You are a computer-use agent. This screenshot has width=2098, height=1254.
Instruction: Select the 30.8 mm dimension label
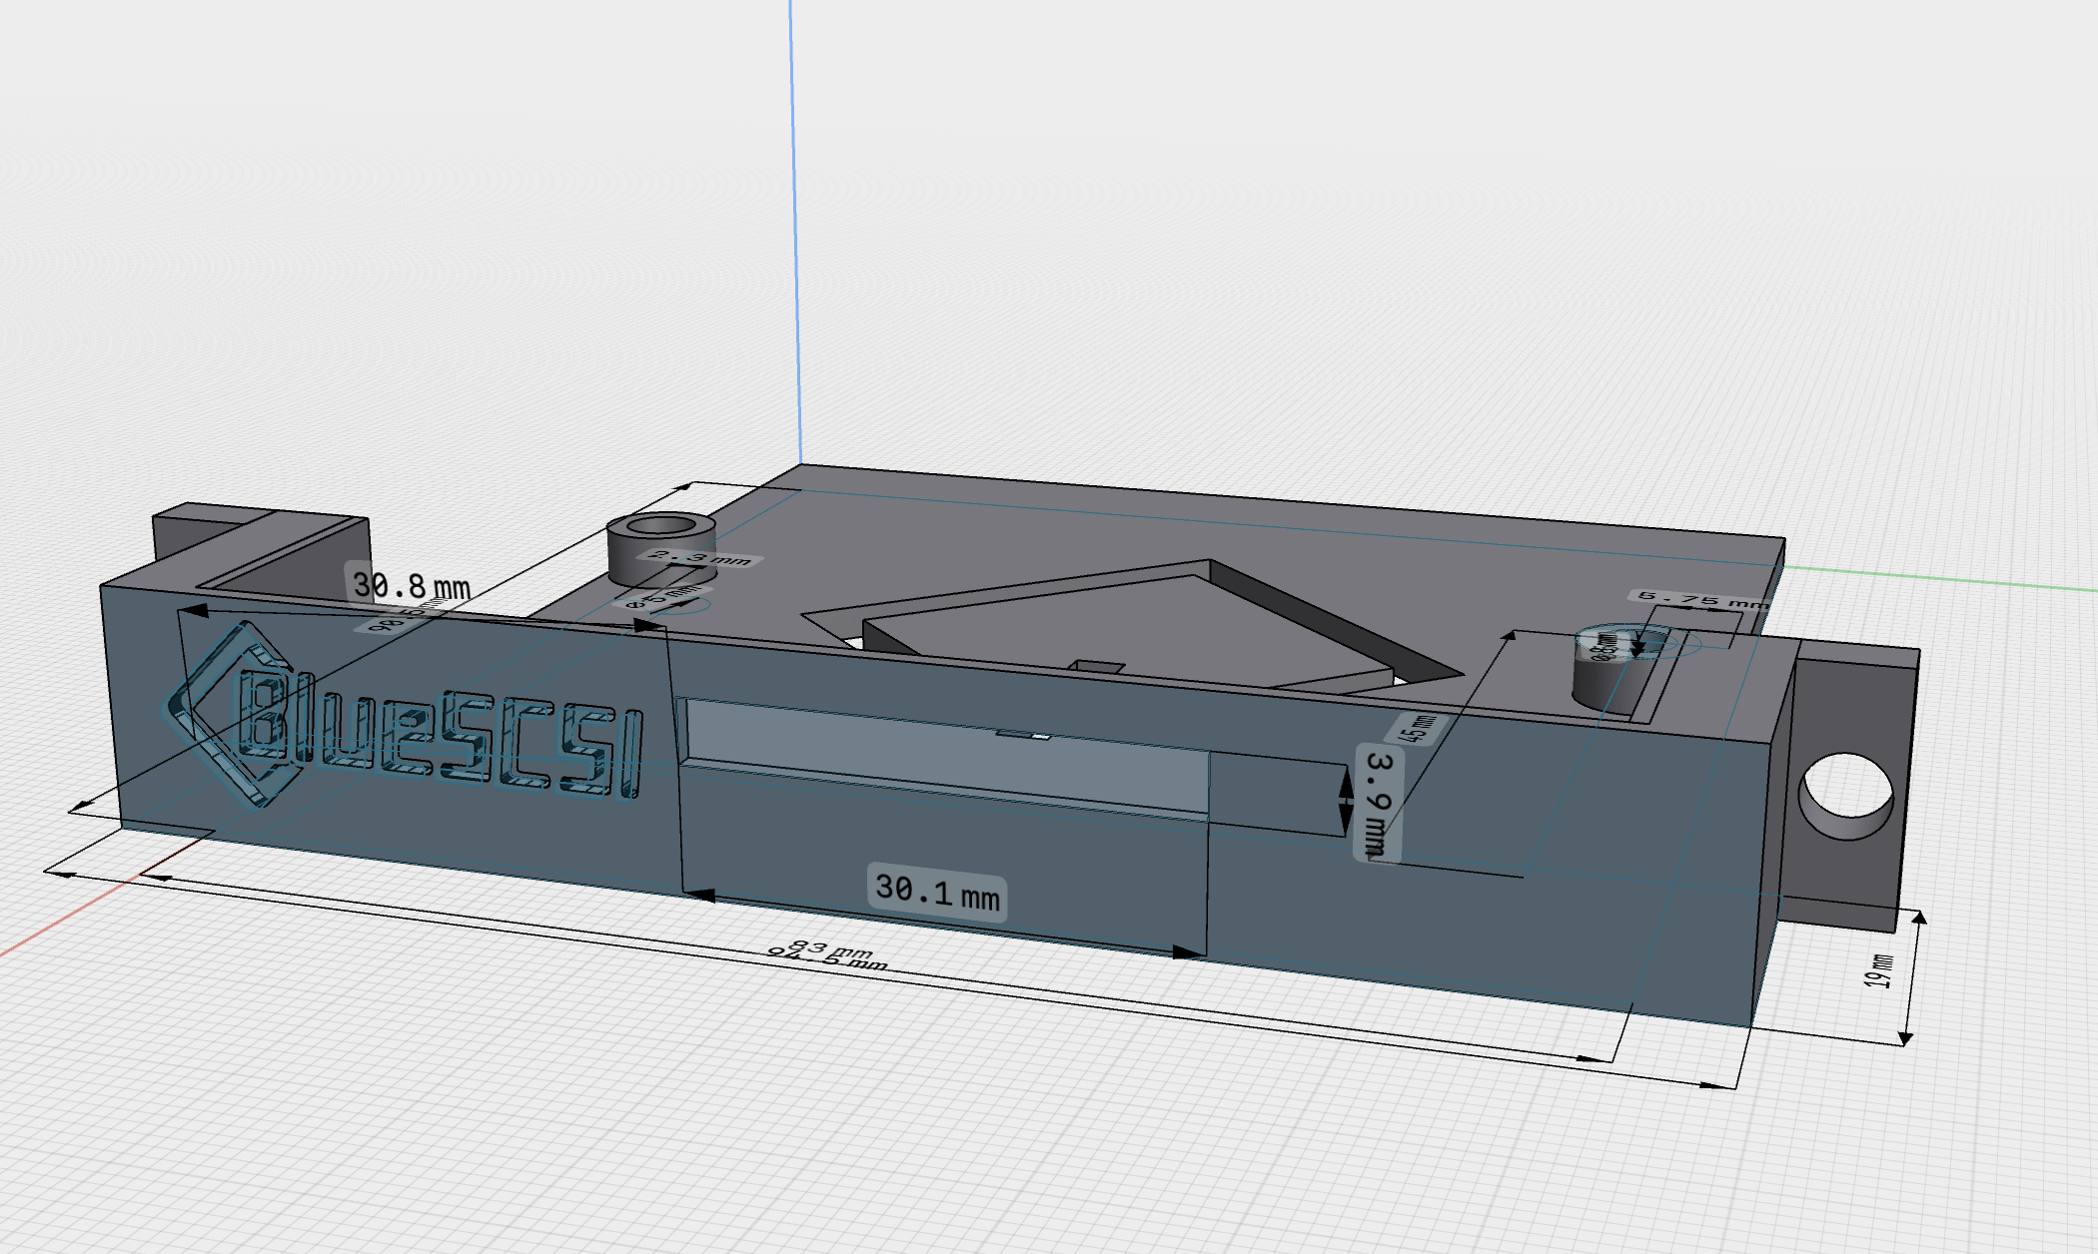tap(411, 585)
